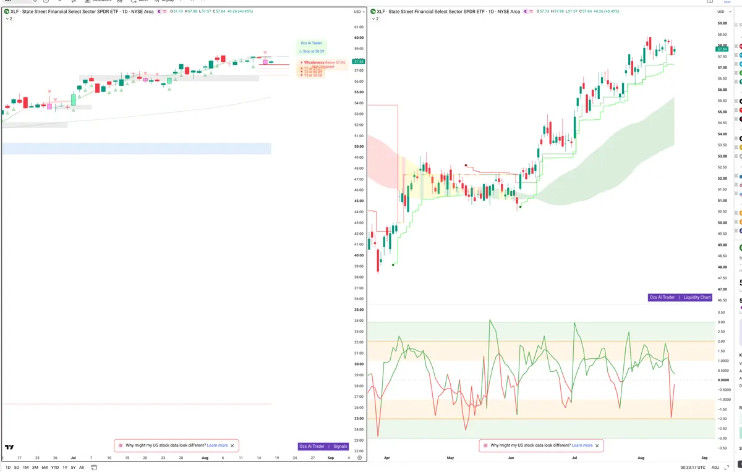This screenshot has height=472, width=742.
Task: Click Learn more link in left chart notice
Action: pos(217,445)
